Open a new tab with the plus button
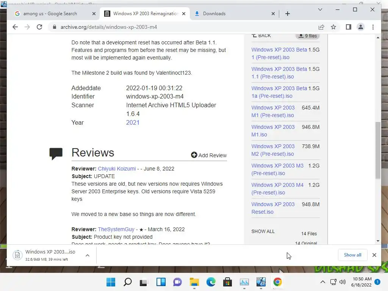The height and width of the screenshot is (291, 388). click(287, 14)
